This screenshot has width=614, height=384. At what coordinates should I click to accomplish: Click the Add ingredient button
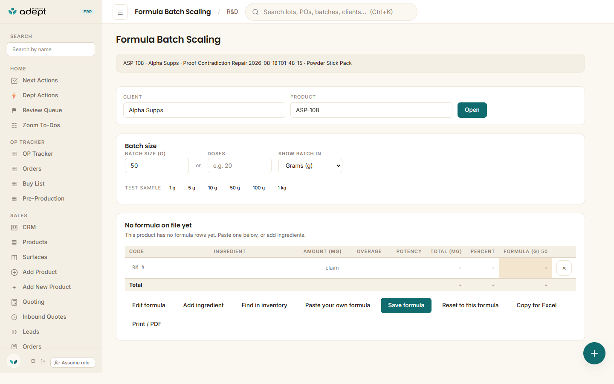(203, 305)
